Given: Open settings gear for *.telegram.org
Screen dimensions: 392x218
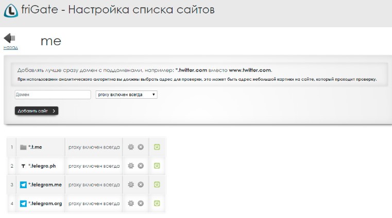Looking at the screenshot, I should [x=131, y=203].
